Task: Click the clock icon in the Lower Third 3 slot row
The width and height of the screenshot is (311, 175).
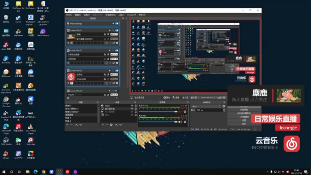Action: point(117,83)
